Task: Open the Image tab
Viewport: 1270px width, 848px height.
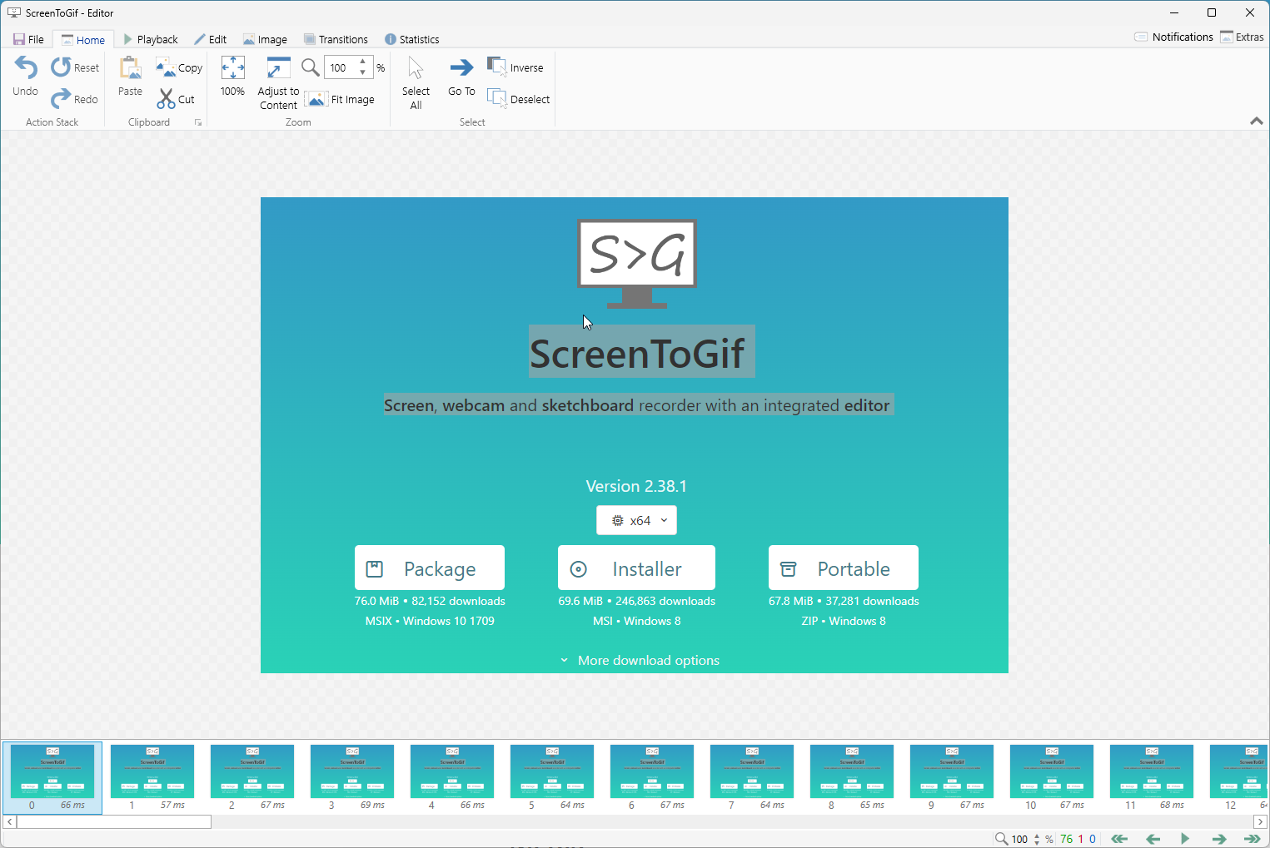Action: [265, 39]
